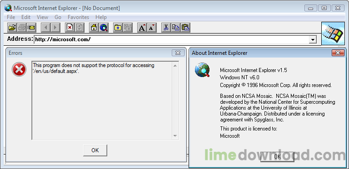Viewport: 349px width, 169px height.
Task: Click the Stop loading page icon
Action: [70, 28]
